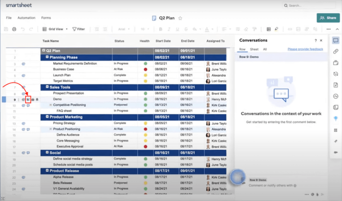Open the apps grid icon in right rail
Image resolution: width=342 pixels, height=201 pixels.
[x=336, y=130]
